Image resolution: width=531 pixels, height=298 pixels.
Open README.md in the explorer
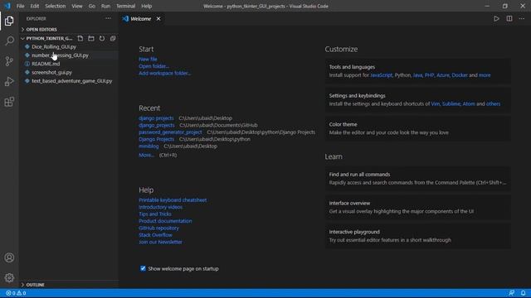(69, 64)
